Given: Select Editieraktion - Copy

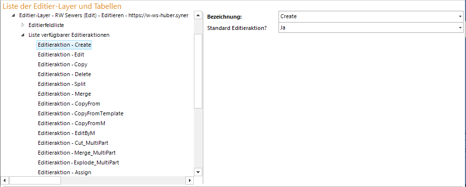Looking at the screenshot, I should point(62,64).
